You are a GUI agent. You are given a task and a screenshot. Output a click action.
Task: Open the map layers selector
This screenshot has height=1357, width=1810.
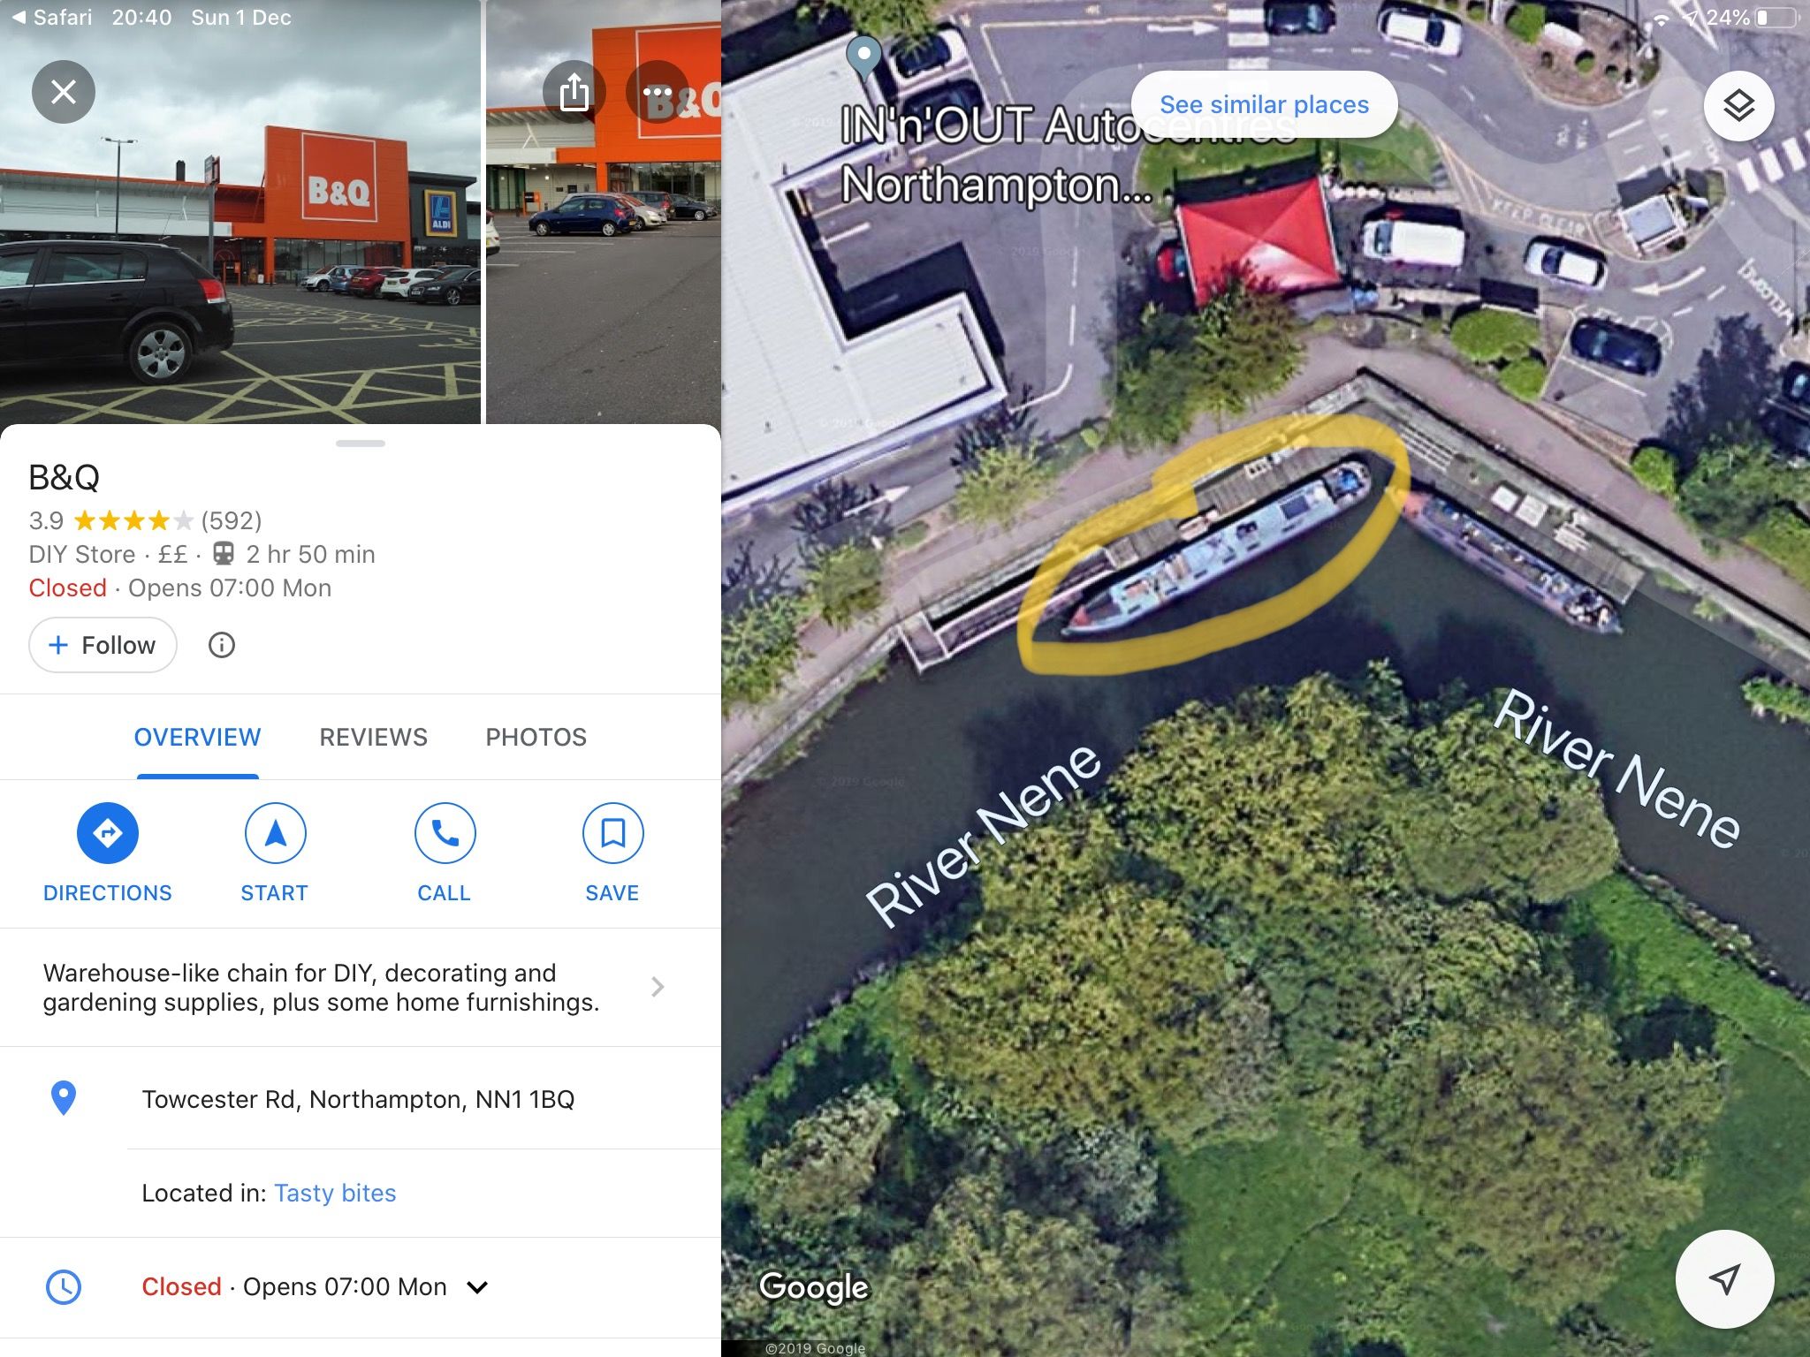(1738, 107)
